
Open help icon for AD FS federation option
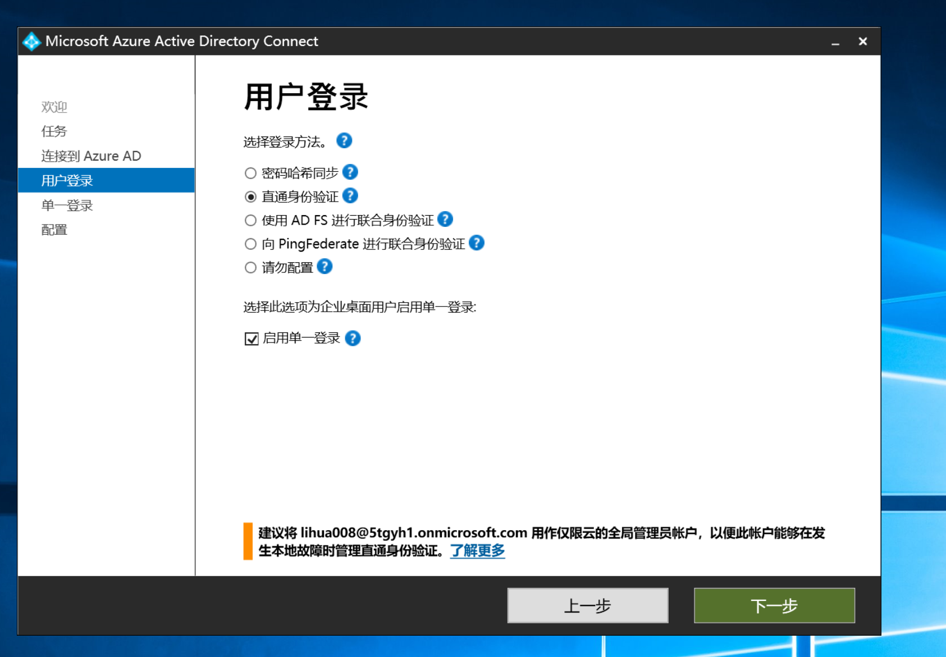click(445, 219)
